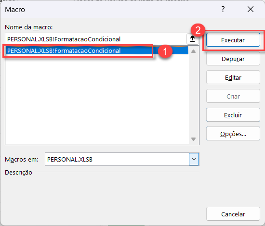Click the collapse dialog upload-arrow icon

pos(193,39)
